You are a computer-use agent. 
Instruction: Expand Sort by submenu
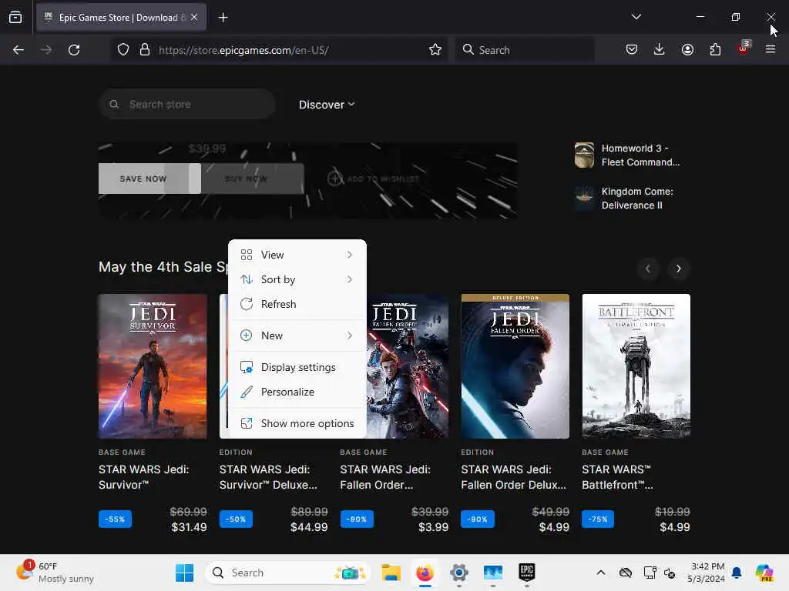(297, 279)
